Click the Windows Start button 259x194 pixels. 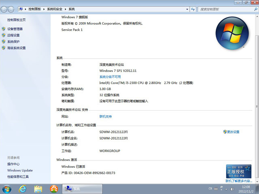point(7,188)
